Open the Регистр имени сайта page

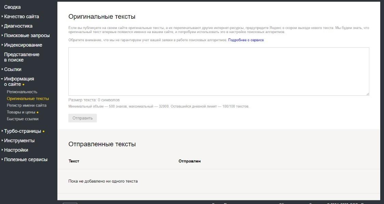point(27,106)
